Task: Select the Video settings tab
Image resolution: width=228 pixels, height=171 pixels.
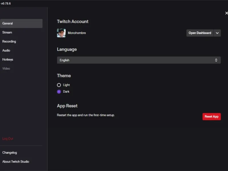Action: 6,69
